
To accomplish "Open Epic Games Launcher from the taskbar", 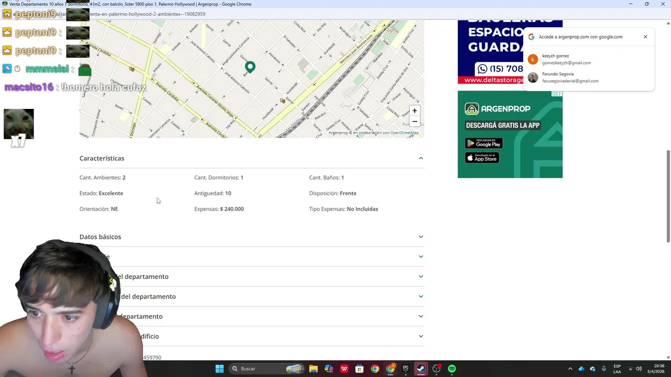I will tap(406, 369).
